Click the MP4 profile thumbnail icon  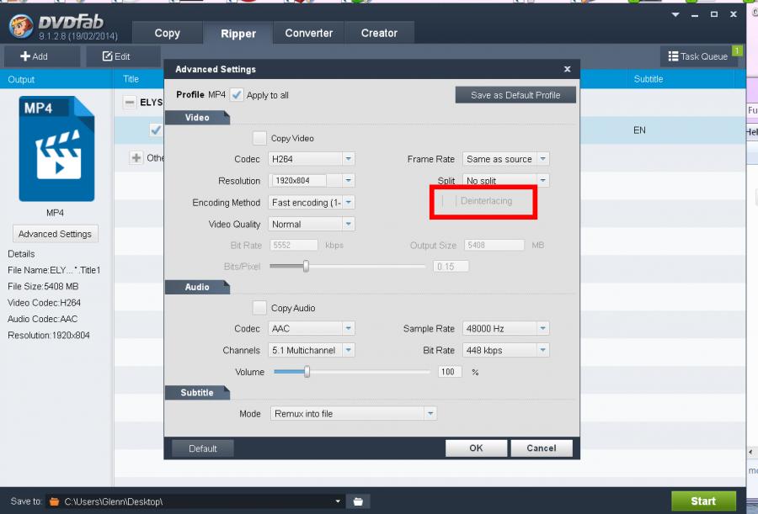[x=56, y=148]
